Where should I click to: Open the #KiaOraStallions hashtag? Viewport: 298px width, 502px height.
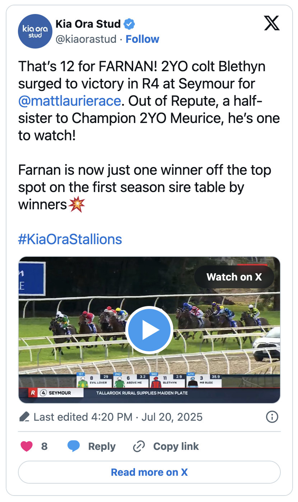click(70, 239)
